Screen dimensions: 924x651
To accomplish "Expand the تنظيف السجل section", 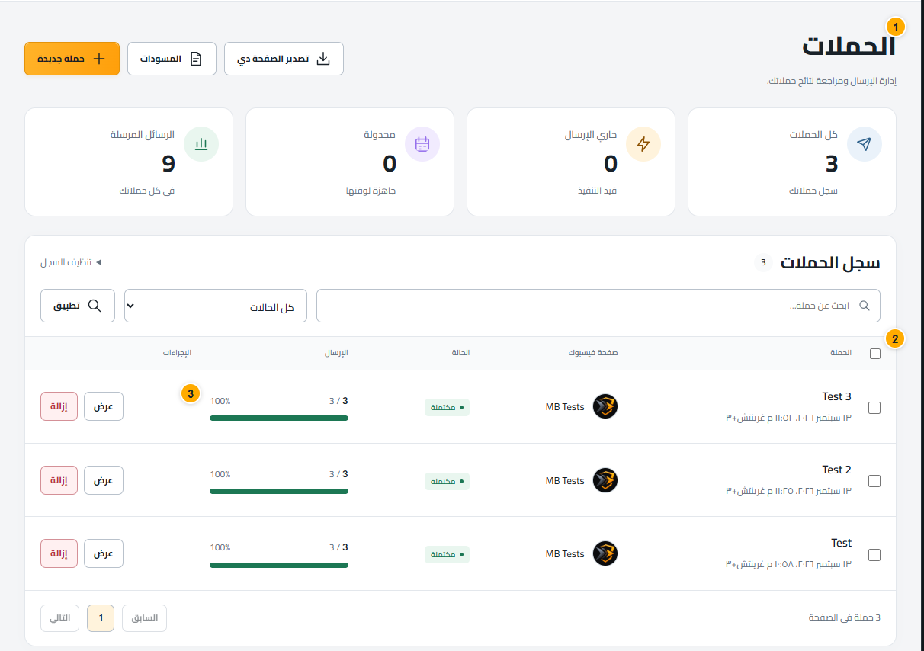I will pos(71,262).
